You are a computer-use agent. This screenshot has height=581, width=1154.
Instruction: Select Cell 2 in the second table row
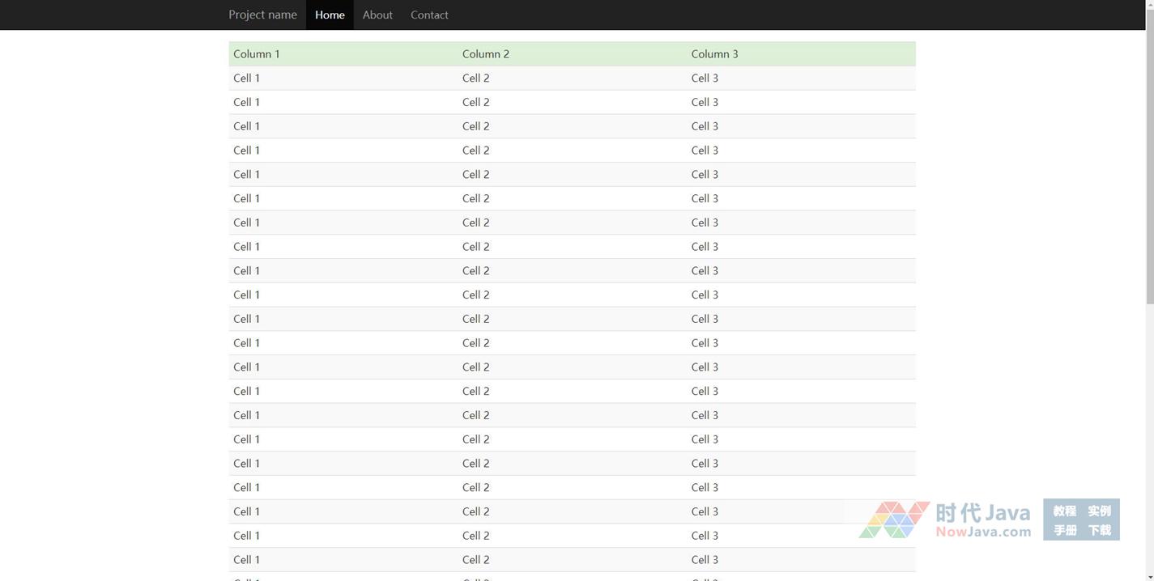[476, 102]
